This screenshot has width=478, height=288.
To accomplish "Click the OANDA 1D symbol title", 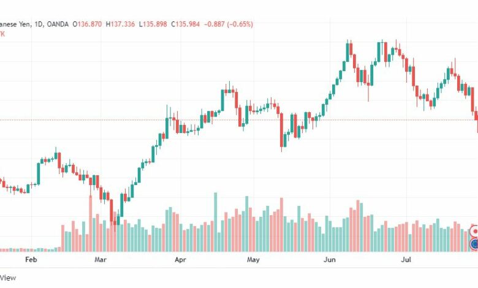I will click(34, 24).
